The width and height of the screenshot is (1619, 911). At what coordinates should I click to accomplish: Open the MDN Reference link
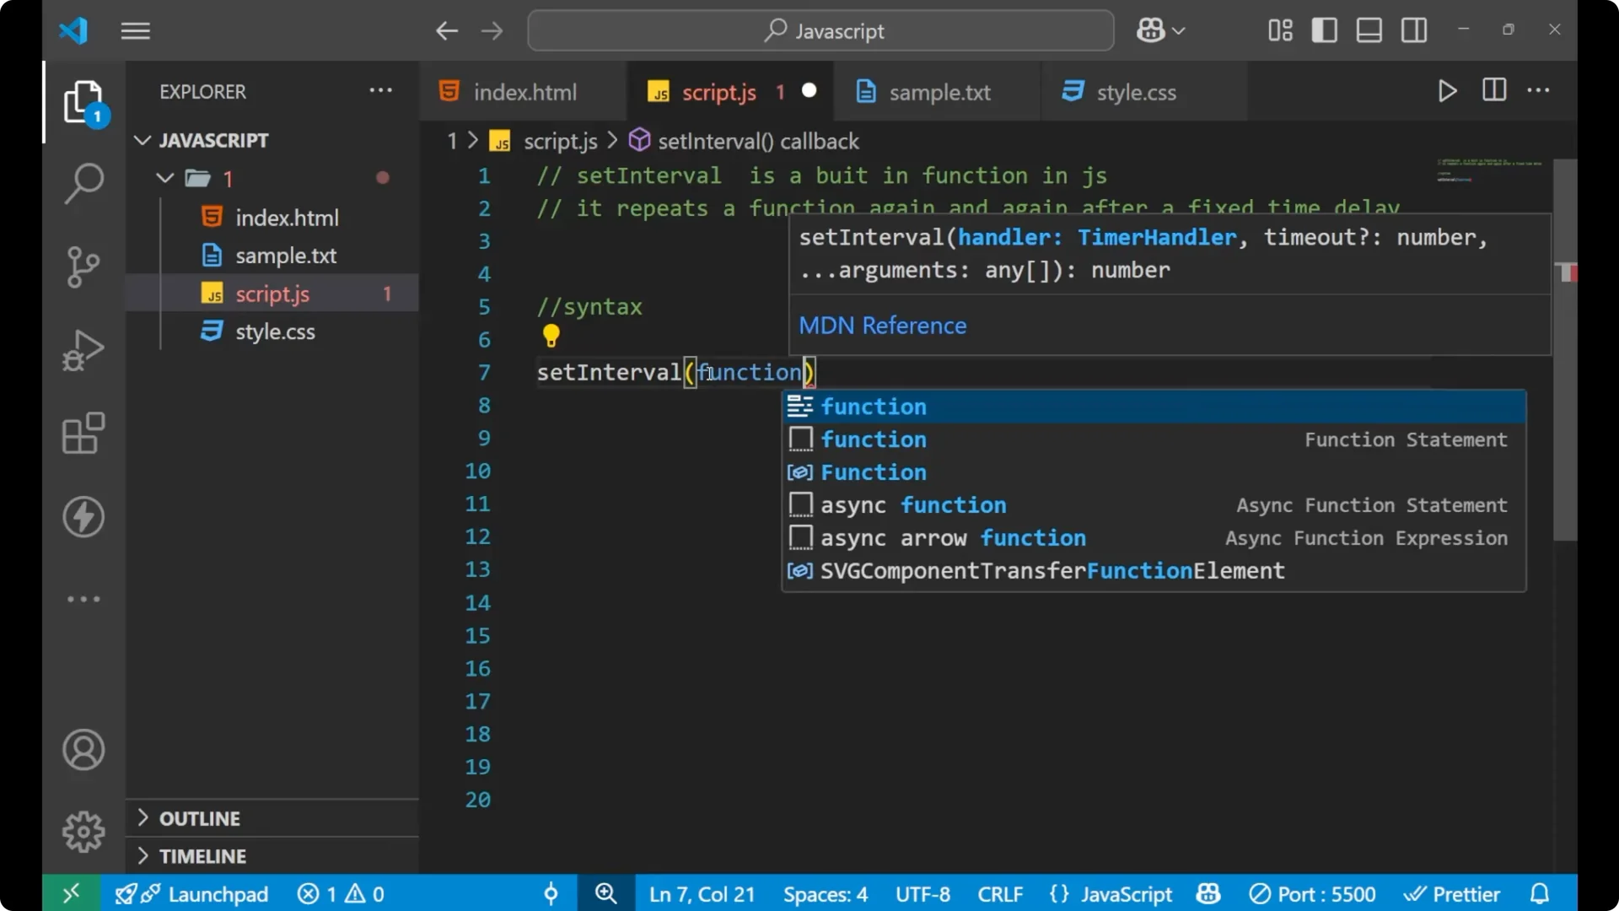882,325
